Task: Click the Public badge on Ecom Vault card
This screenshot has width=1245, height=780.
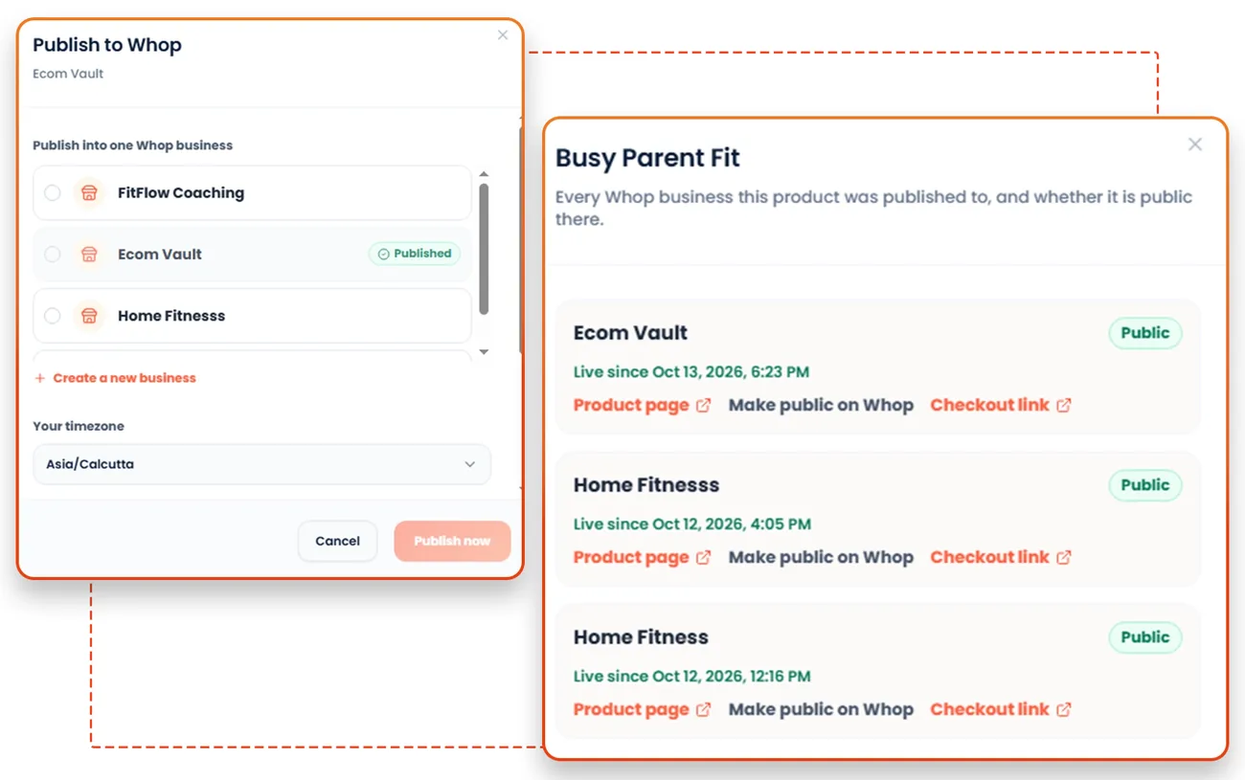Action: [x=1145, y=333]
